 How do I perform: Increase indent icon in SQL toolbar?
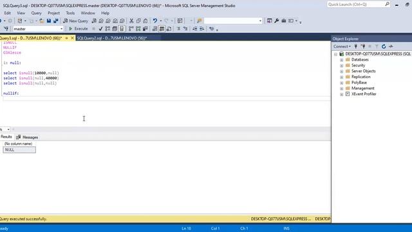pos(201,28)
